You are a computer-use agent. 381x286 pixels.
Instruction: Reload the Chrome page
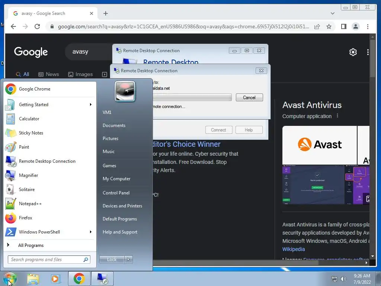(37, 26)
